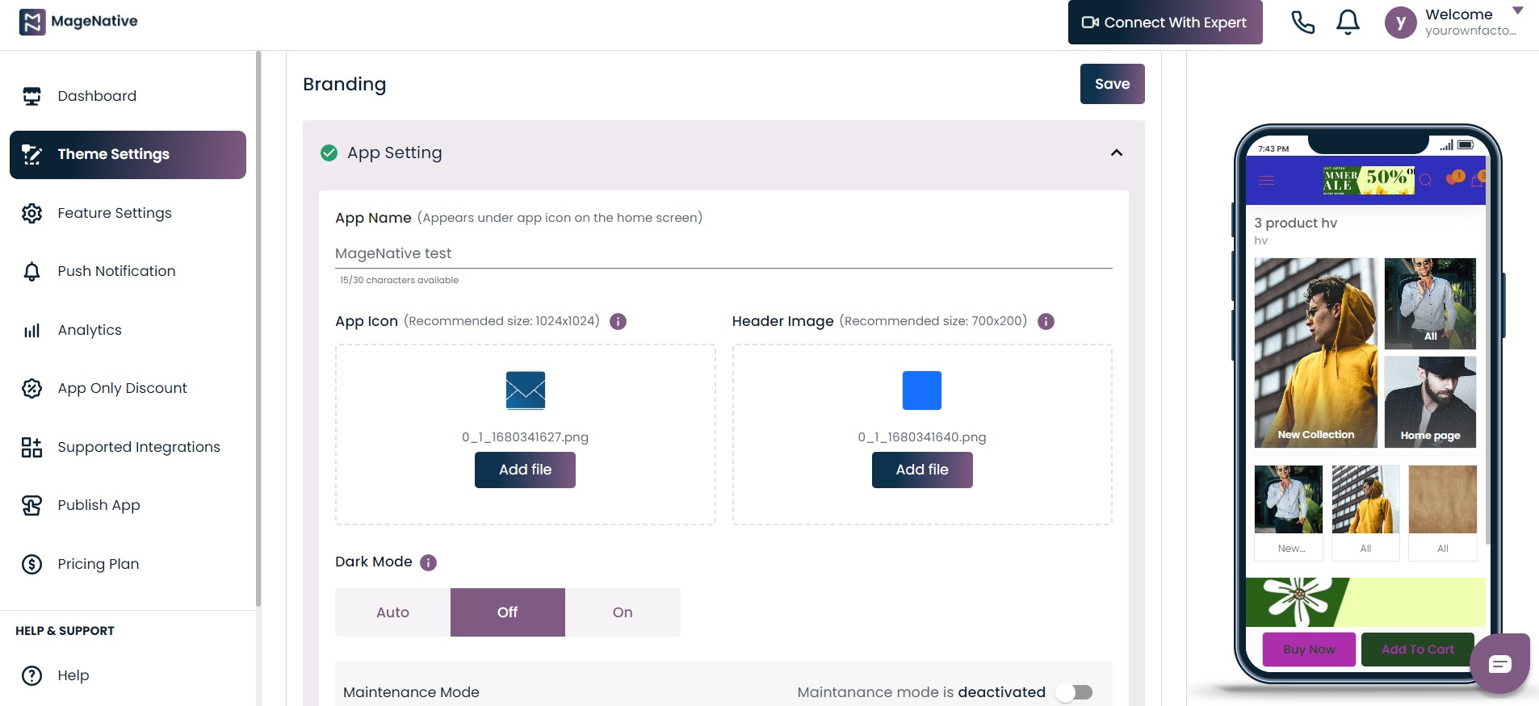Screen dimensions: 1539x706
Task: Click the Save button
Action: [1112, 84]
